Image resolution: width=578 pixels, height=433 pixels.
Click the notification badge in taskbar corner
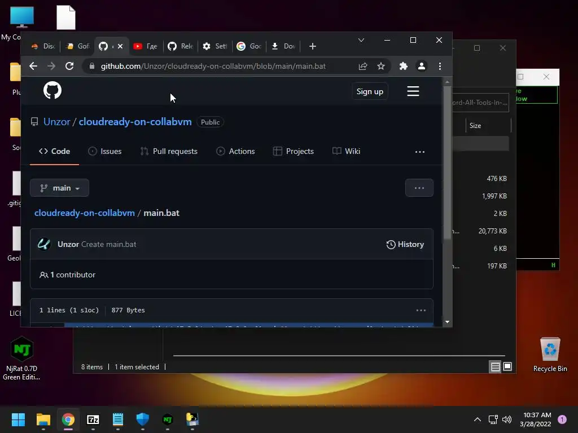coord(562,419)
